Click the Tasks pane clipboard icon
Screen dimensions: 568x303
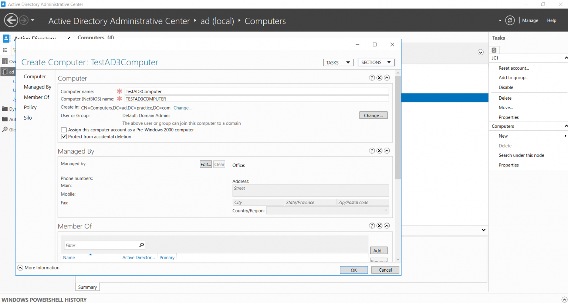coord(494,50)
